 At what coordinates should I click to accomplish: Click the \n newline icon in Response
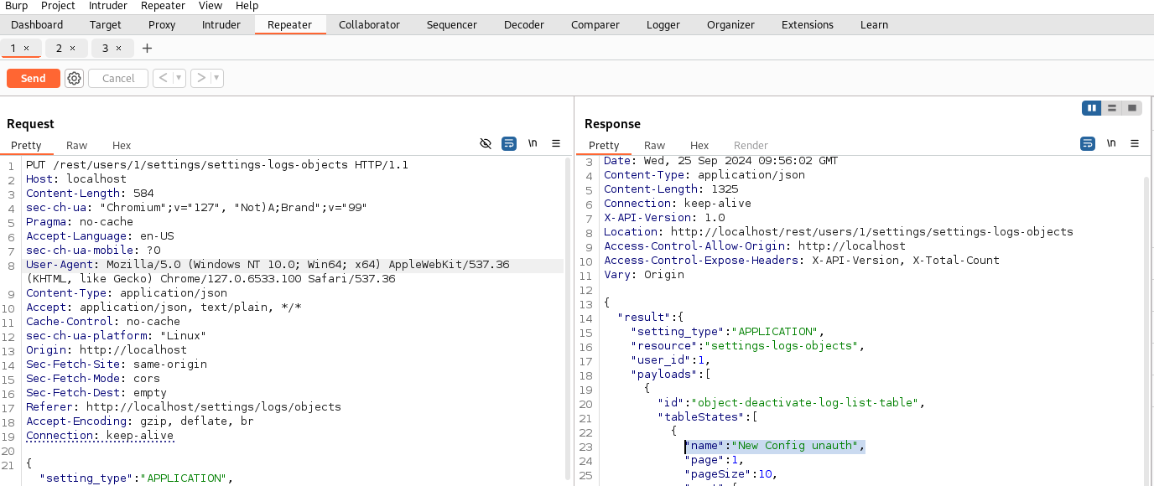click(1111, 144)
